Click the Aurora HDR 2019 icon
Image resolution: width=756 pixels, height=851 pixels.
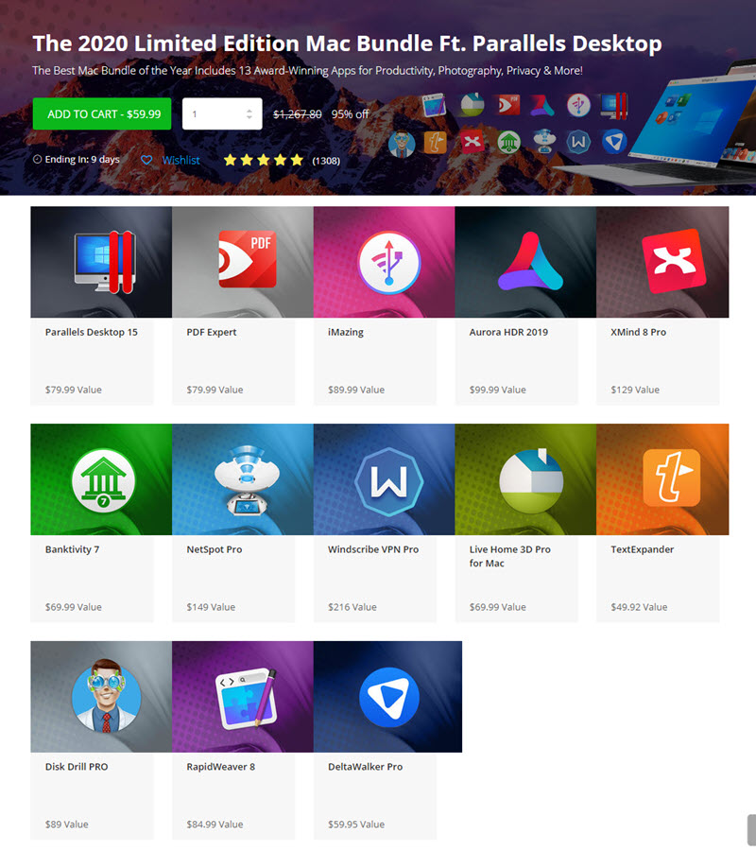530,261
